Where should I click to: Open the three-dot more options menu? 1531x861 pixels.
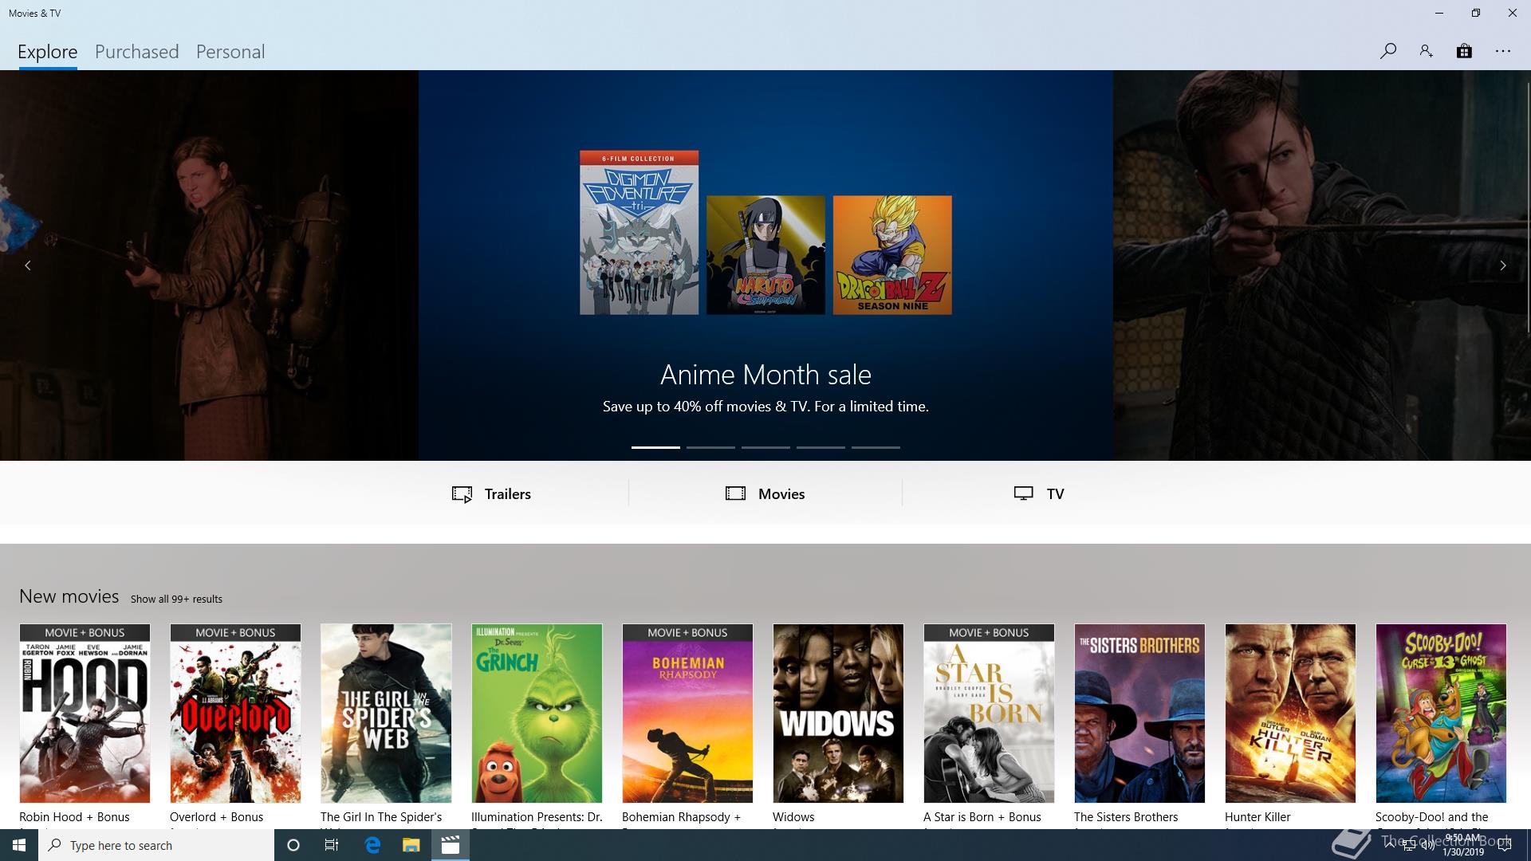click(x=1503, y=51)
